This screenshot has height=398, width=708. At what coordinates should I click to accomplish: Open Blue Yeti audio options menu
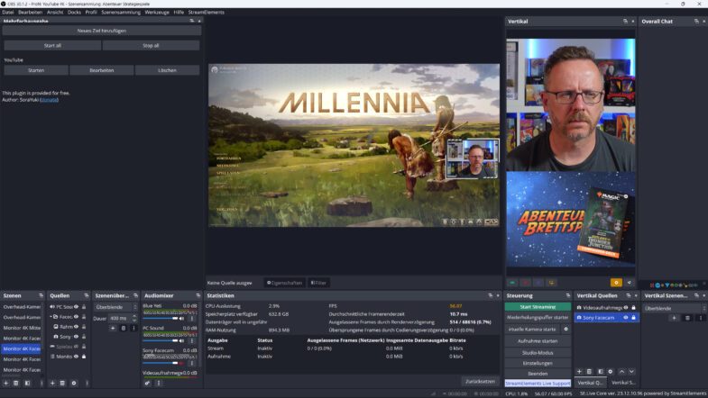click(191, 318)
